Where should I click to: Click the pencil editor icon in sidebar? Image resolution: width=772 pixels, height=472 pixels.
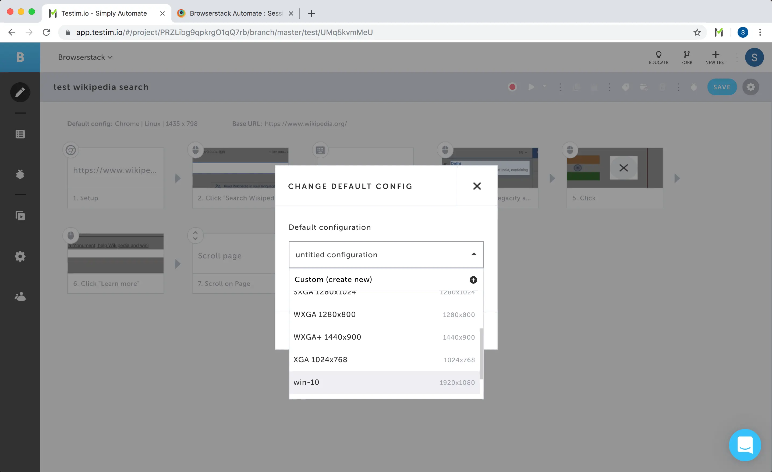20,92
